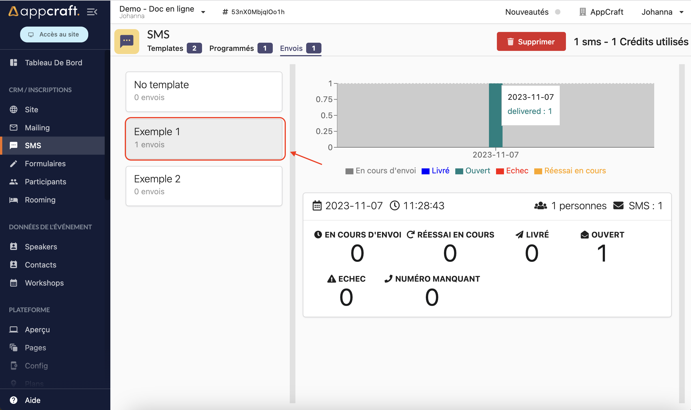Click the yellow SMS module icon
The image size is (691, 410).
[x=127, y=42]
